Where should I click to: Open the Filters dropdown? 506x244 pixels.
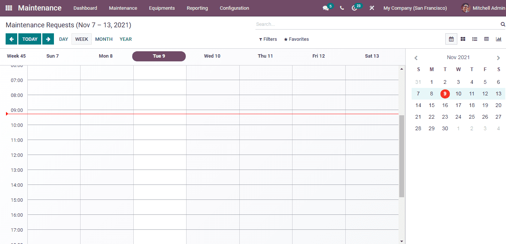click(268, 39)
